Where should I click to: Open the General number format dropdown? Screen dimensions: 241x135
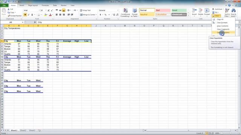coord(118,10)
